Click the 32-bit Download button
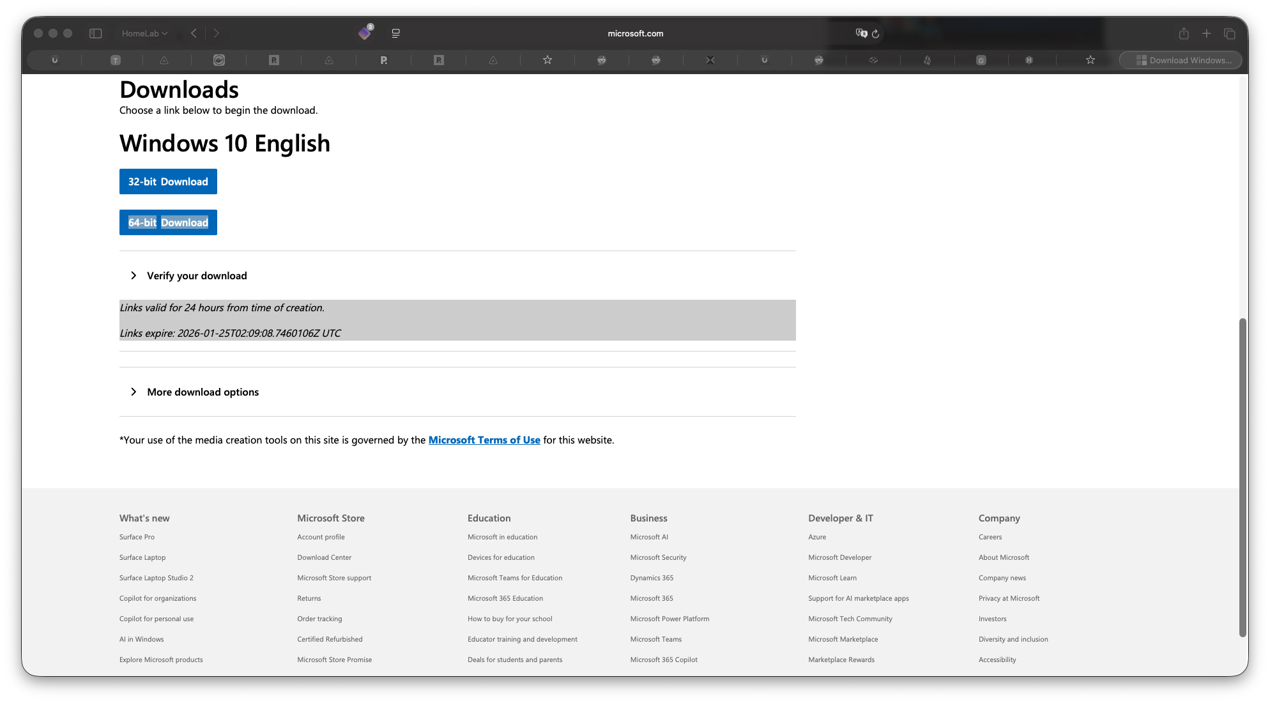 click(168, 182)
